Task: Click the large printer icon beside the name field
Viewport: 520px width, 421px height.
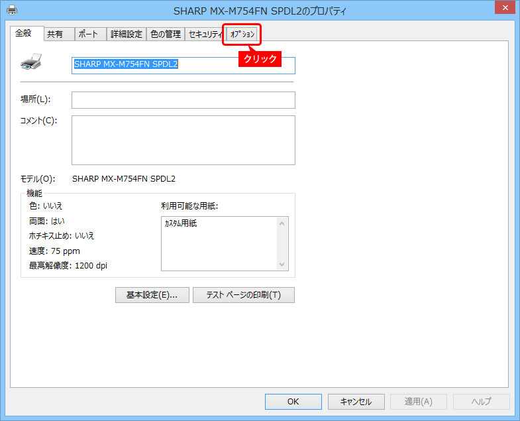Action: point(31,62)
